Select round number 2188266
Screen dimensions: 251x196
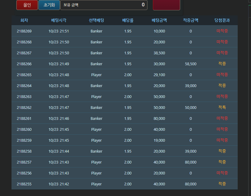point(24,64)
